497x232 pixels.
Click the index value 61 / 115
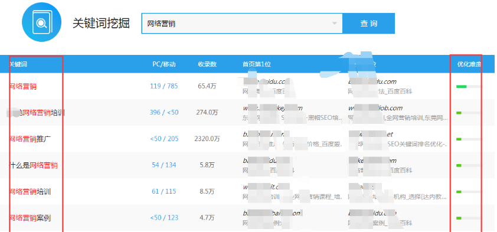[164, 191]
